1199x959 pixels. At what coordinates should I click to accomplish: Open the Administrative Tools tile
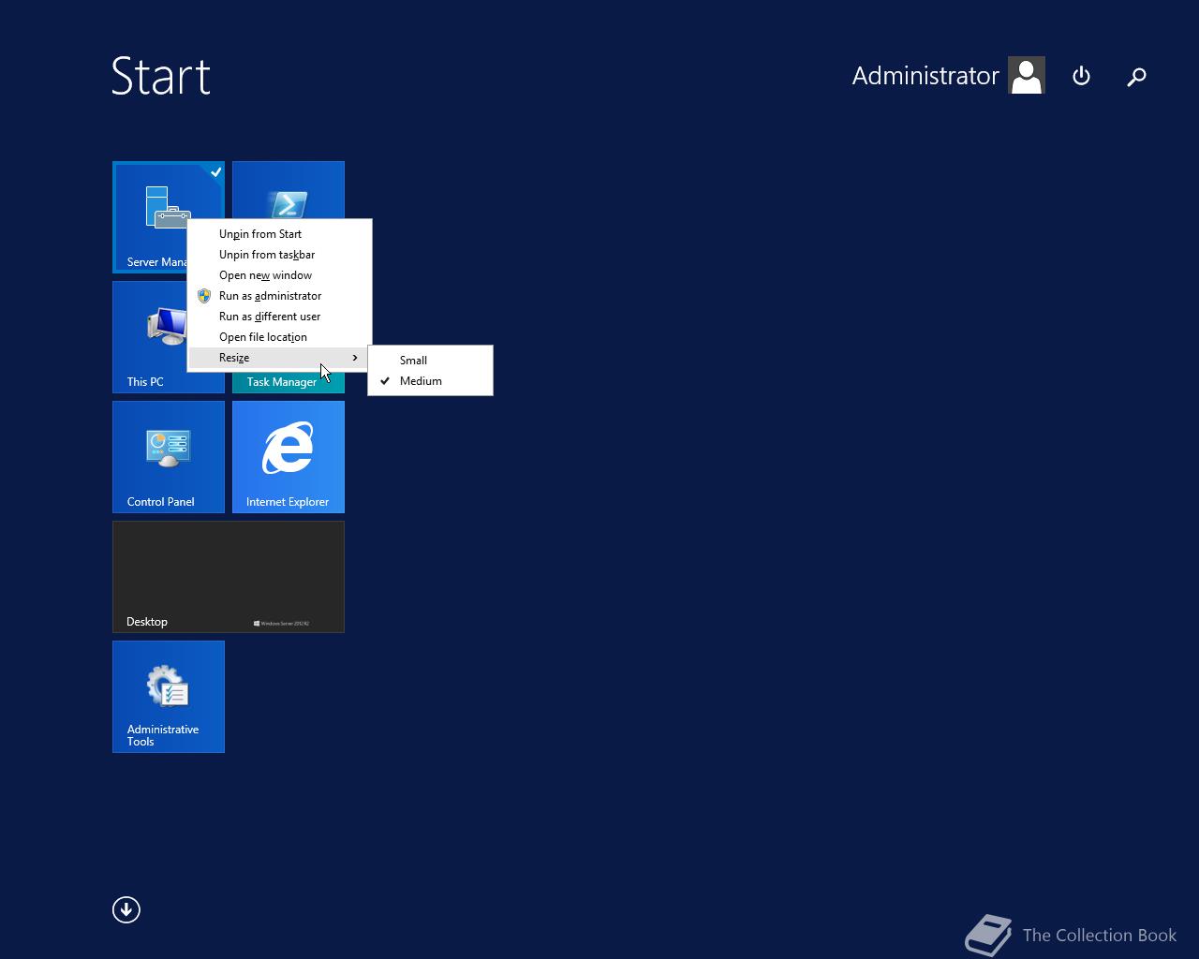pyautogui.click(x=169, y=697)
